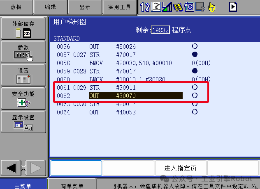Click the gray robot state icon

pos(200,7)
